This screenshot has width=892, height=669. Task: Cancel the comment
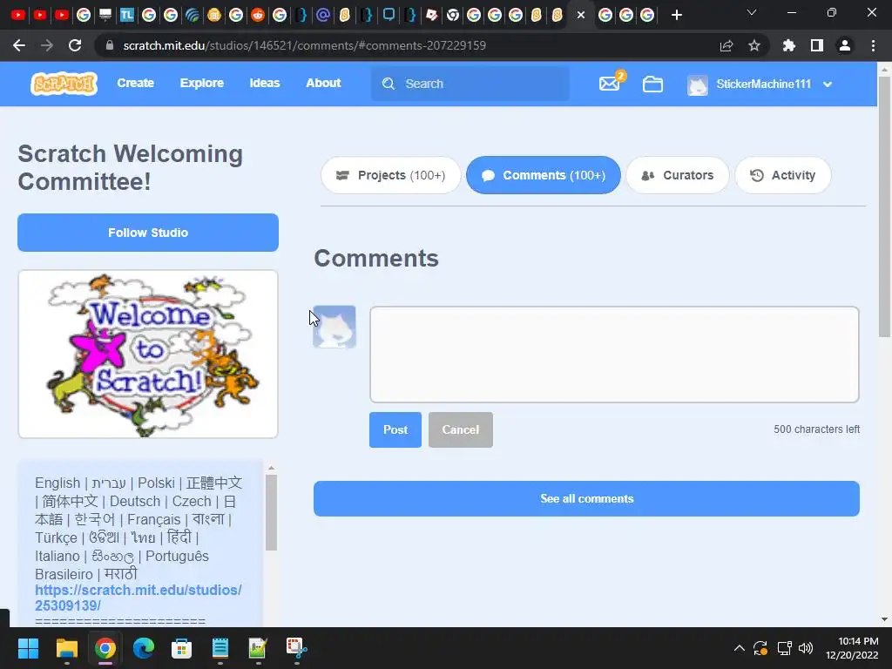pyautogui.click(x=461, y=430)
